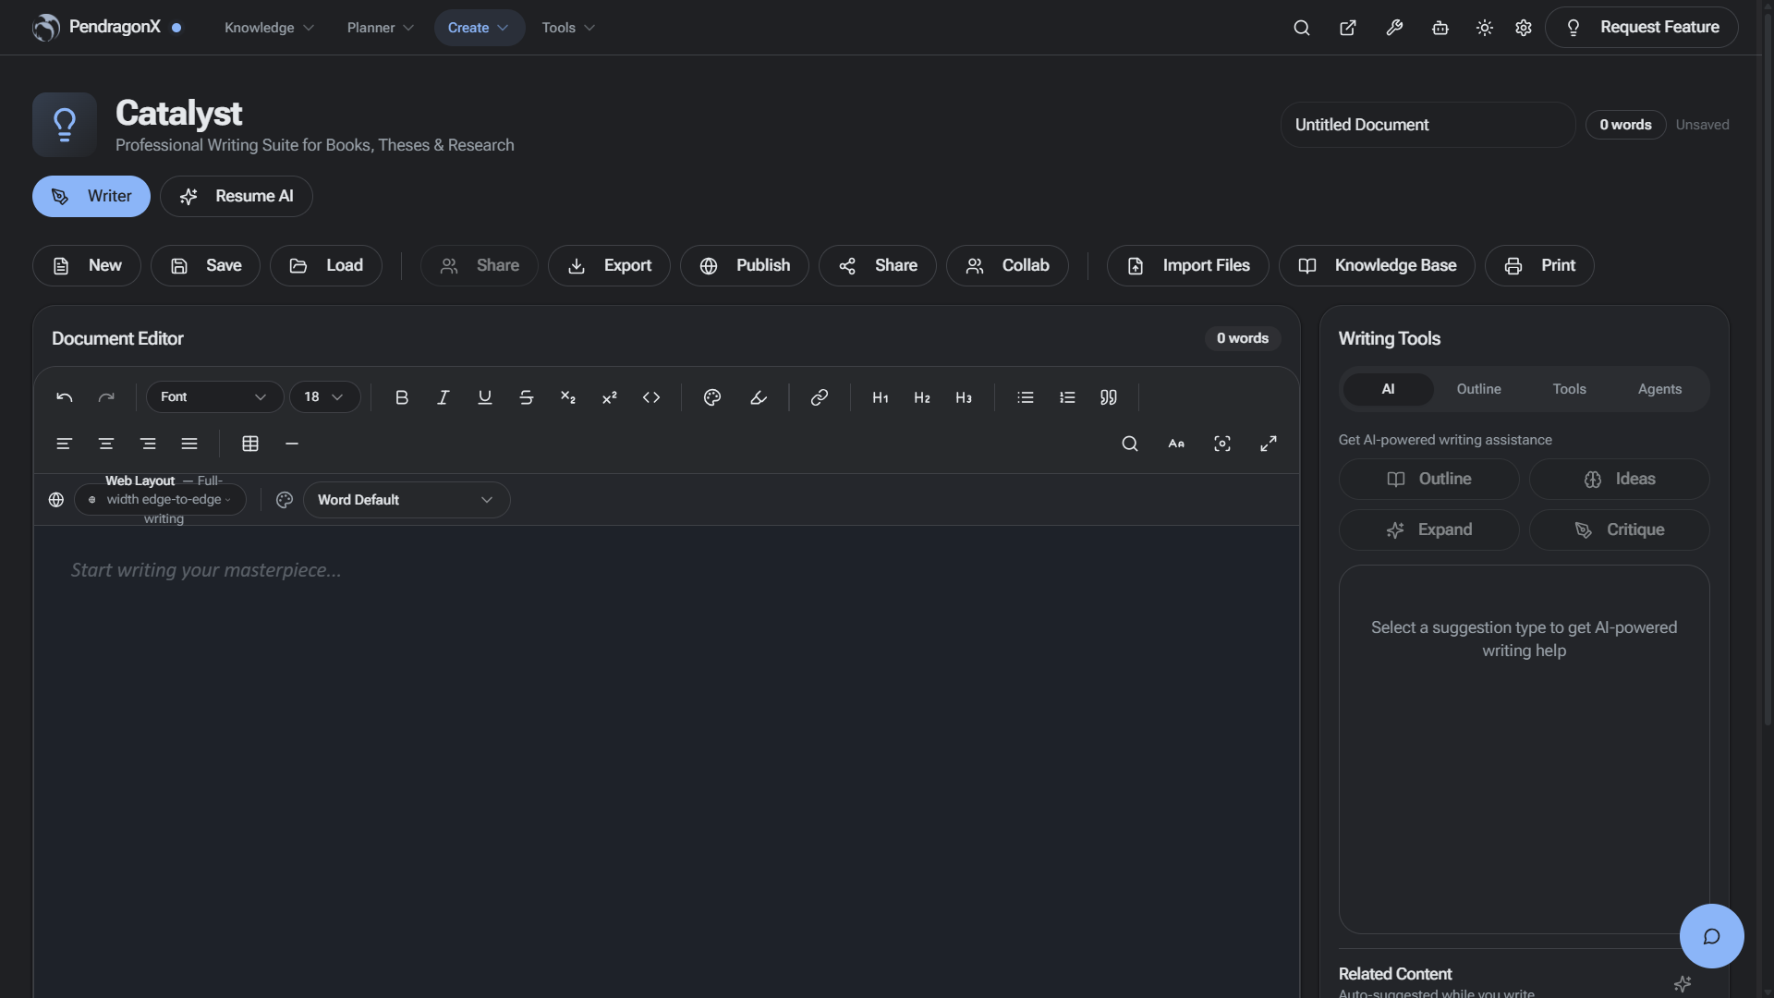Open the highlighter color tool
Viewport: 1774px width, 998px height.
point(758,397)
